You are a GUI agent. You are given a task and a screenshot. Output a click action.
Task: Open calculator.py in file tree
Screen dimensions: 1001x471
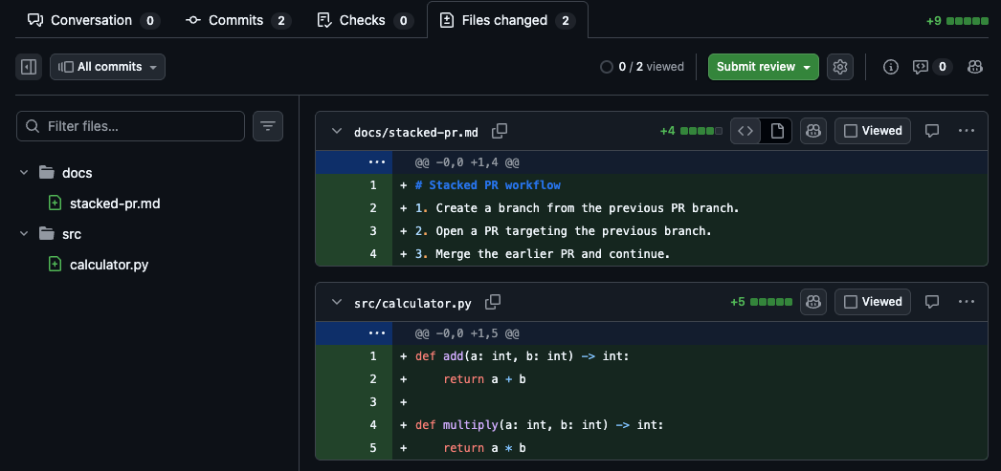109,265
